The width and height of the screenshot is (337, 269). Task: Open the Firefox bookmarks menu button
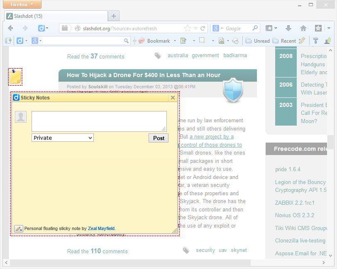click(271, 28)
